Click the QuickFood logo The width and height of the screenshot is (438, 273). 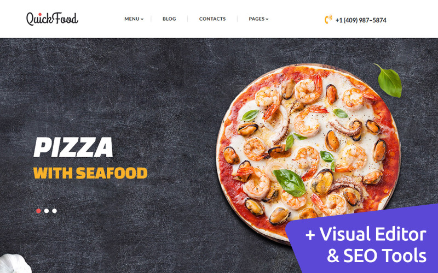pos(52,19)
